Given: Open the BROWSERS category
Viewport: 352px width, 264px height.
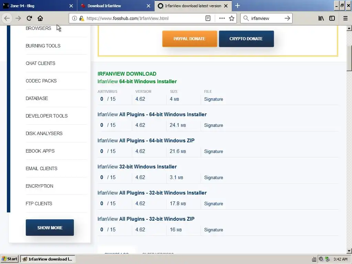Looking at the screenshot, I should point(38,28).
